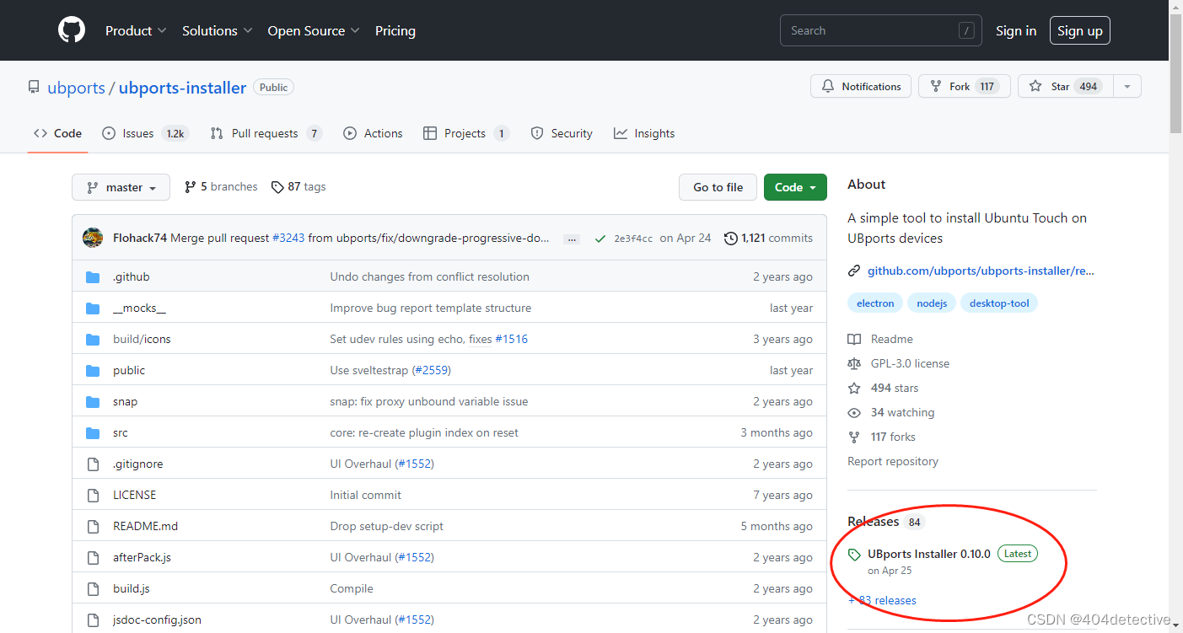Click the README.md file icon
Screen dimensions: 1183x633
point(93,526)
